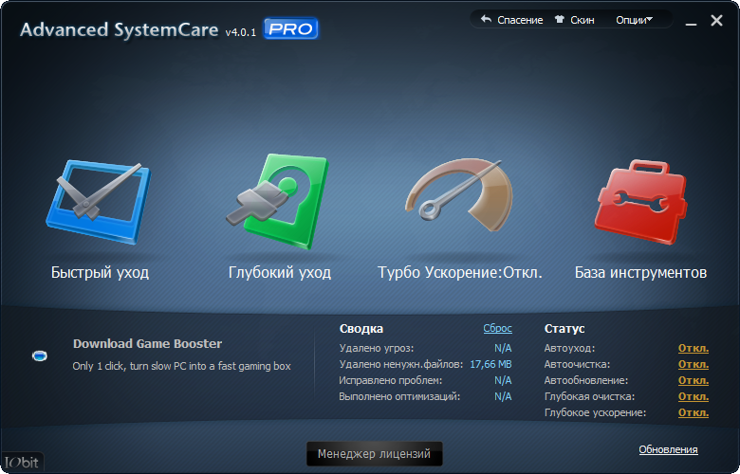The image size is (740, 474).
Task: Toggle Автообновление status Откл. link
Action: click(694, 380)
